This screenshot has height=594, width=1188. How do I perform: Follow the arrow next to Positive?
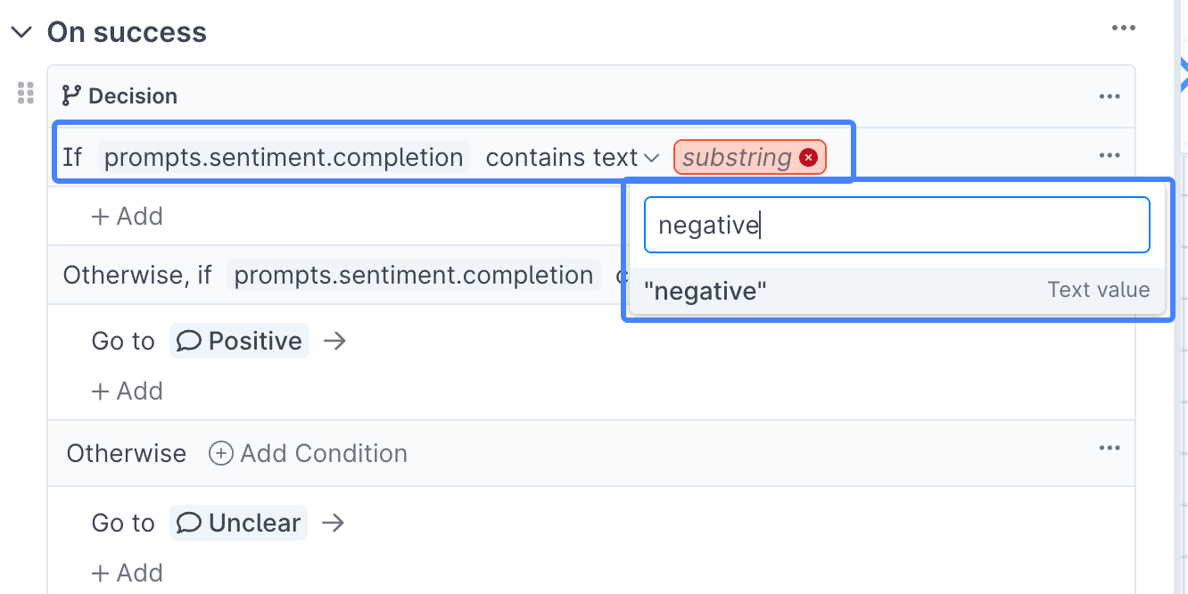(334, 341)
